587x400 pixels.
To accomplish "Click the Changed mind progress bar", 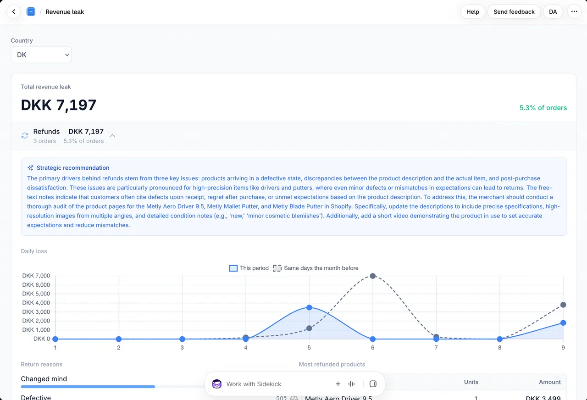I will click(88, 387).
